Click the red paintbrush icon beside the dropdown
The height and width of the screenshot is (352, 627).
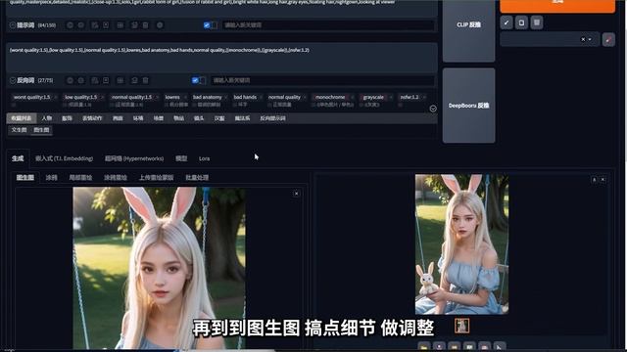point(608,39)
